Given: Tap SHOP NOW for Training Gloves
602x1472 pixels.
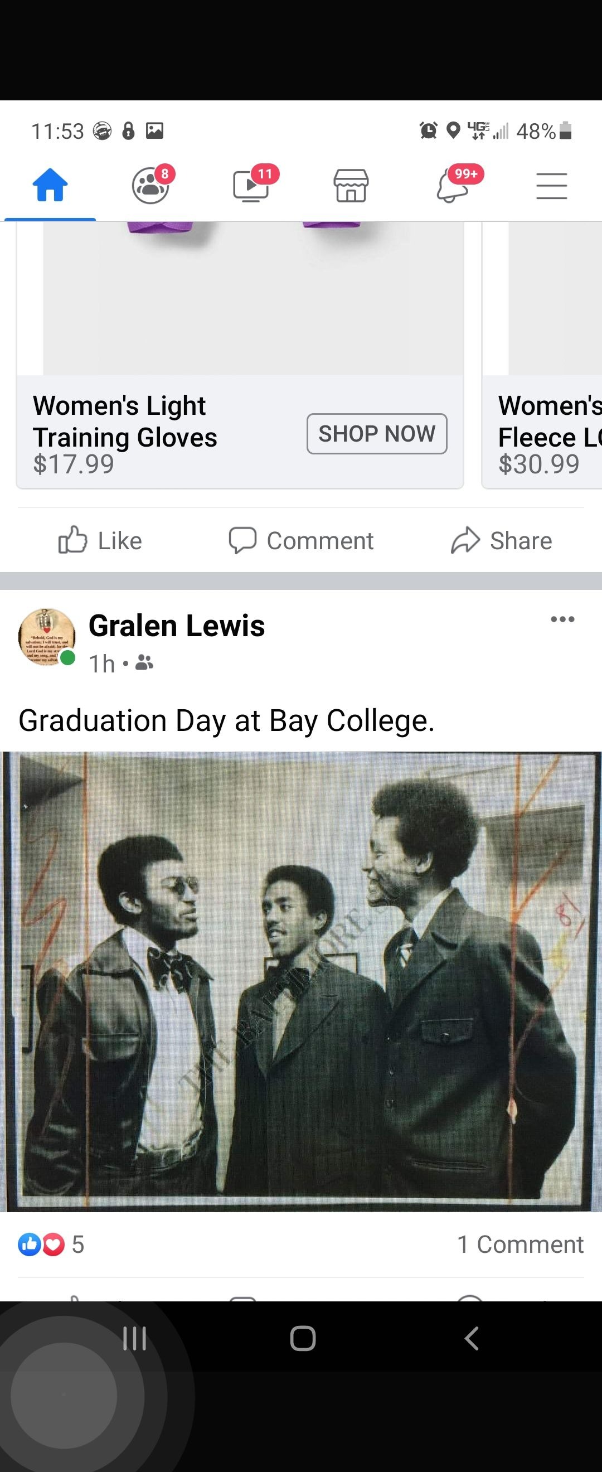Looking at the screenshot, I should point(377,434).
